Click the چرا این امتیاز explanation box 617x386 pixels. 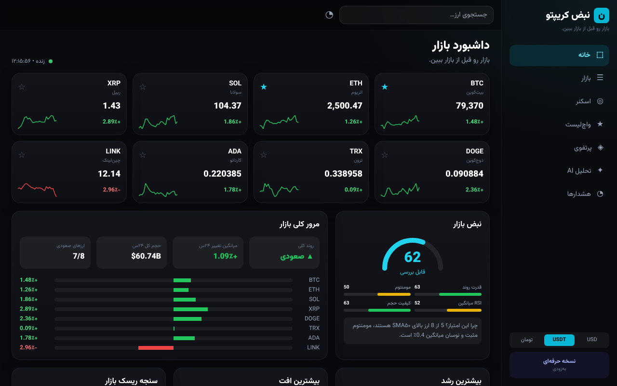[413, 331]
